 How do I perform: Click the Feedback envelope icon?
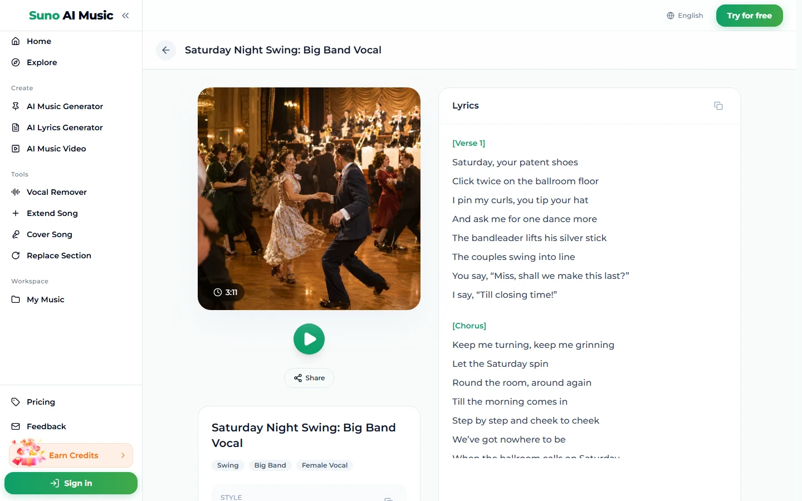(16, 426)
